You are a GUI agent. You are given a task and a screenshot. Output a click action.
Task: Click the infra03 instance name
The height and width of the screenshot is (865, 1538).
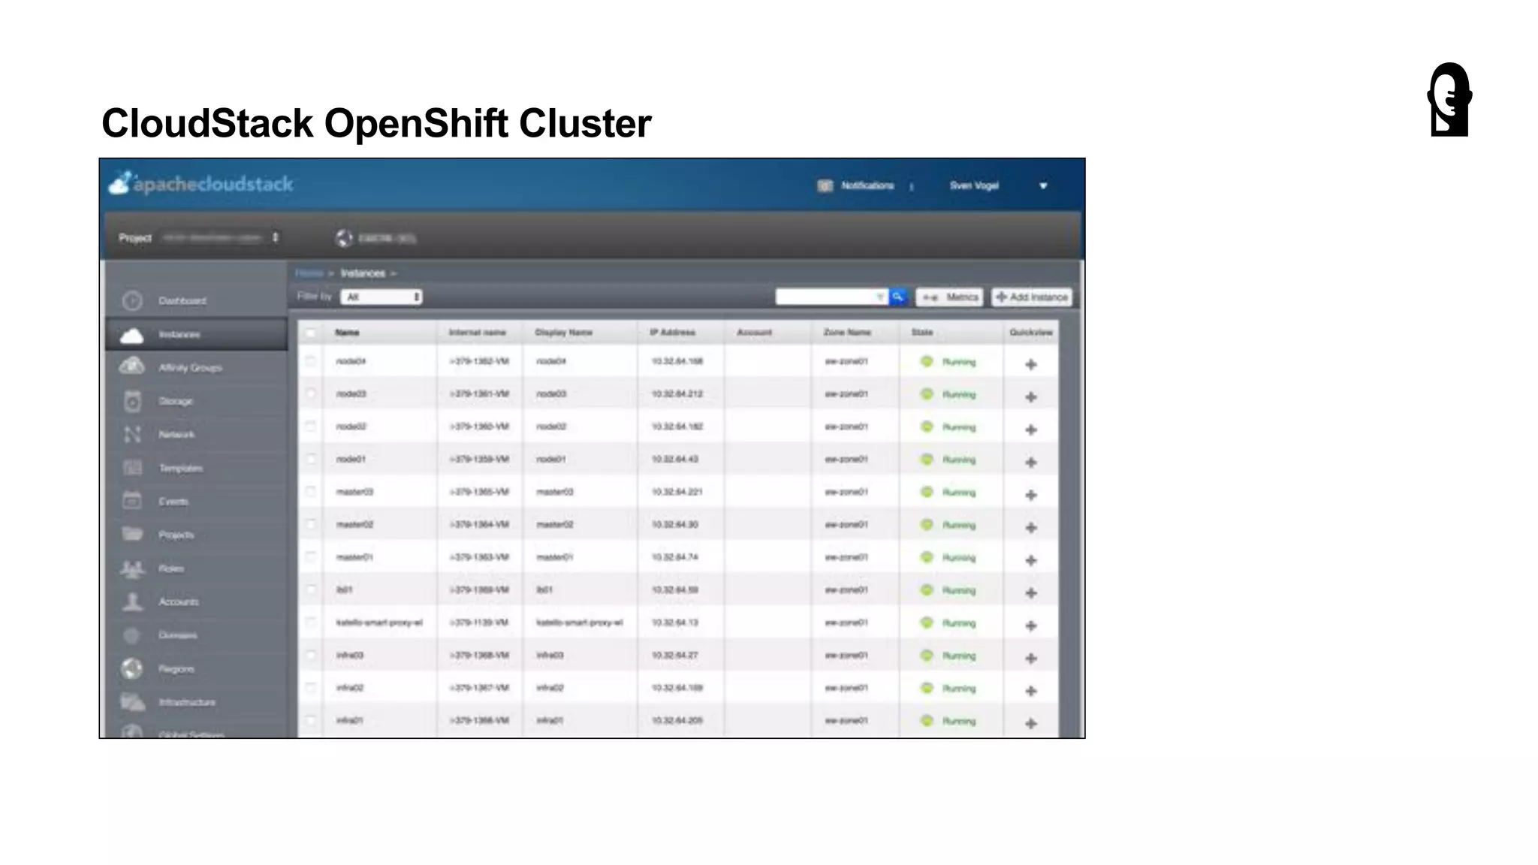(350, 655)
